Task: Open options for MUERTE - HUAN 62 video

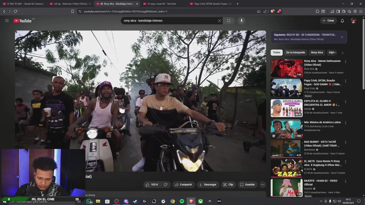Action: (x=346, y=181)
